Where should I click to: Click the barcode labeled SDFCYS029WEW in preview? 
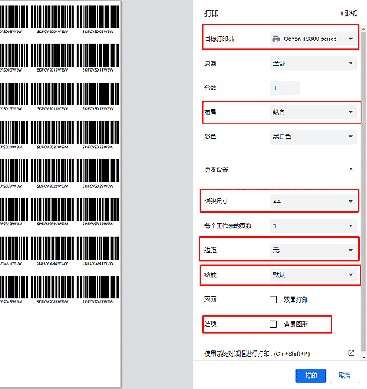click(98, 171)
